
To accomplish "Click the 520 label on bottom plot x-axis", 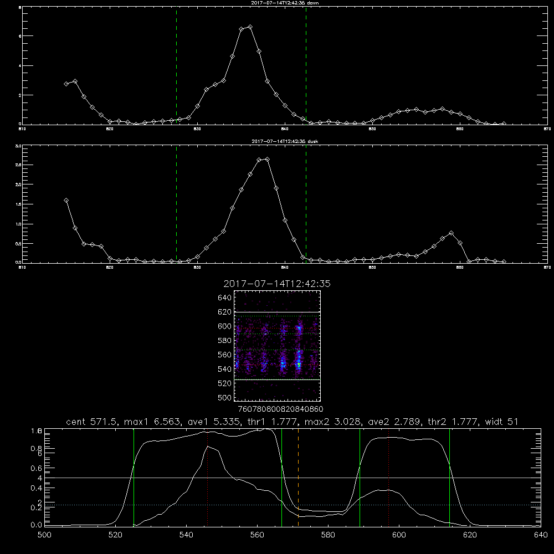I will tap(115, 535).
